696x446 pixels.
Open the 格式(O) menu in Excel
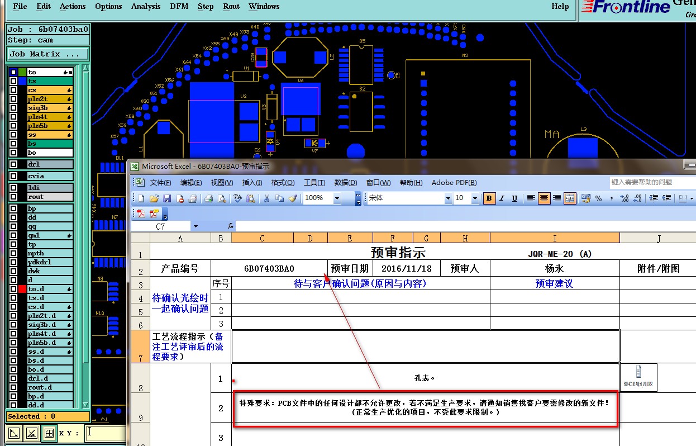[x=283, y=183]
